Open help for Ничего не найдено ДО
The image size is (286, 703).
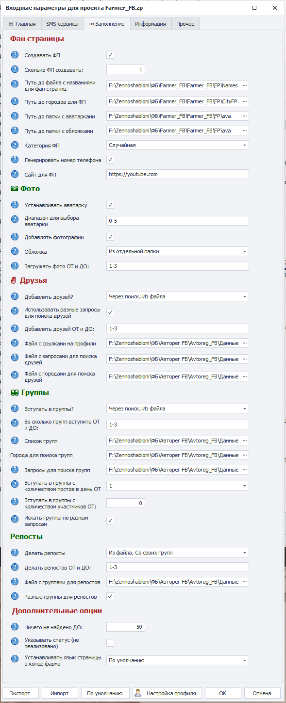15,627
